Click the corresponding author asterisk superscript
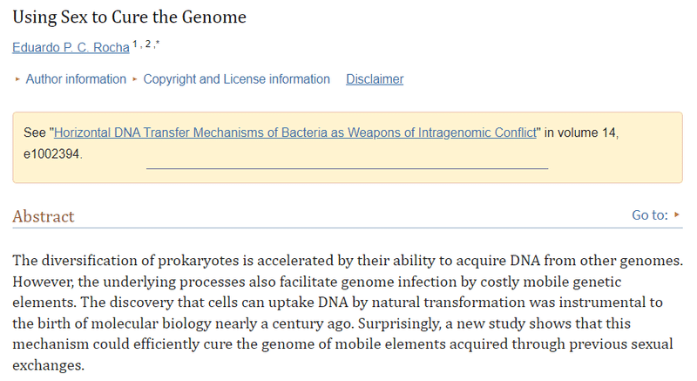This screenshot has width=697, height=381. click(x=158, y=43)
